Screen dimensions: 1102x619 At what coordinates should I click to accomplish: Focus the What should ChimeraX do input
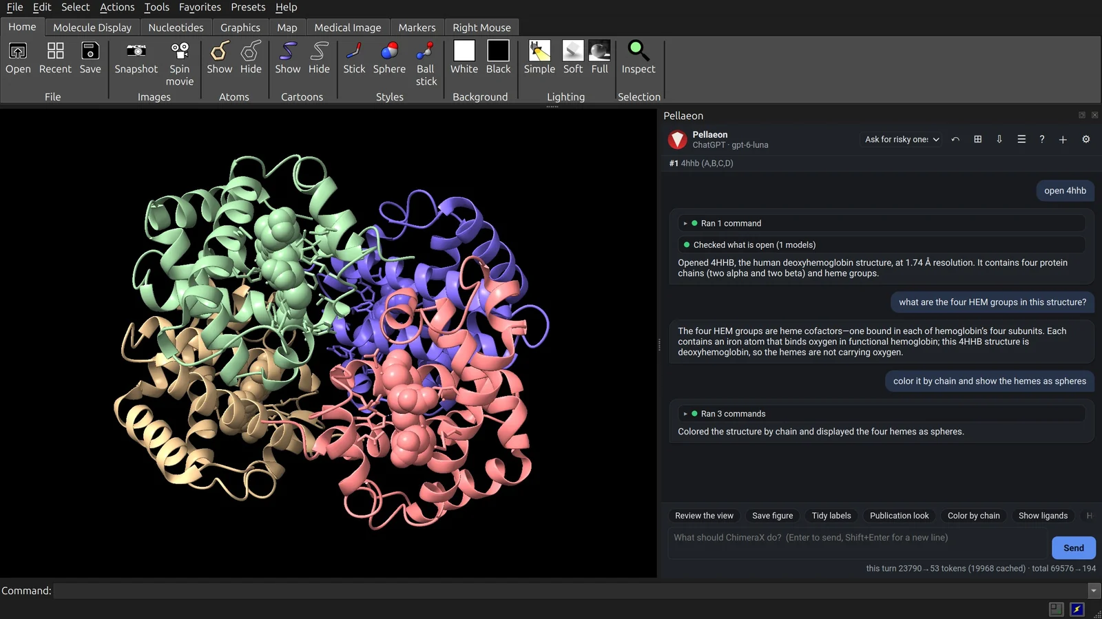tap(857, 544)
